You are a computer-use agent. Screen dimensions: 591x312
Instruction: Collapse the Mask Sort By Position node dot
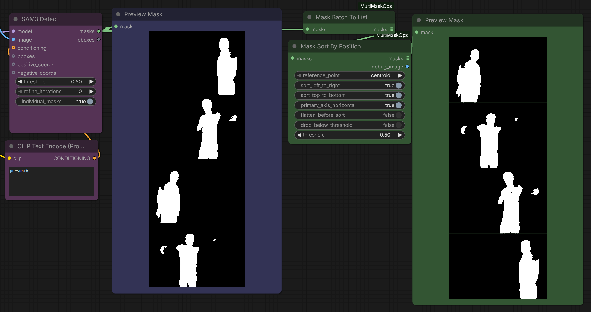click(x=295, y=46)
